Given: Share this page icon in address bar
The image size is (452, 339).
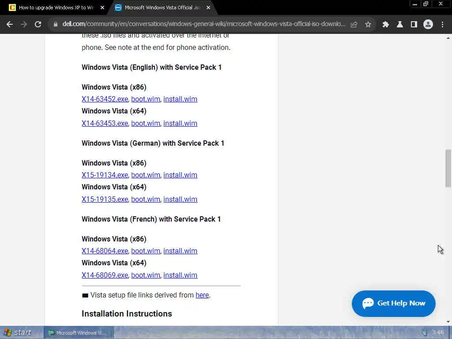Looking at the screenshot, I should pos(354,25).
